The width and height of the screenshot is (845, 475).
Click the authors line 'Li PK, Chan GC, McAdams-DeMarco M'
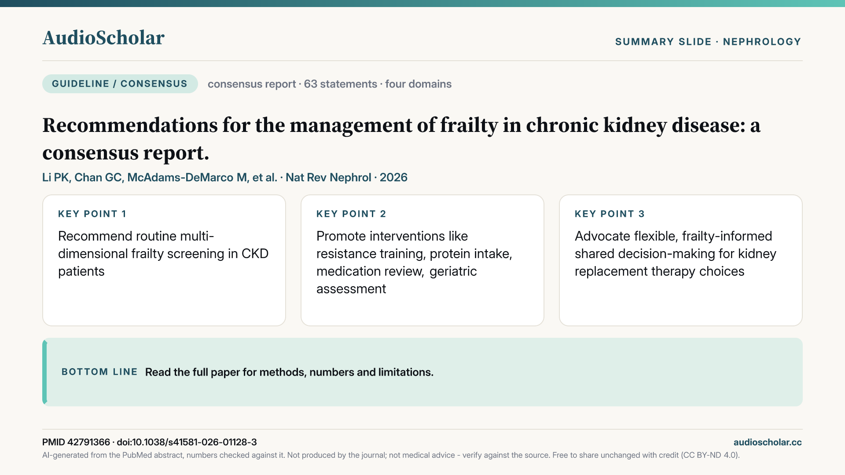(225, 177)
